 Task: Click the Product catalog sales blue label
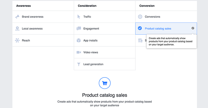click(x=158, y=29)
